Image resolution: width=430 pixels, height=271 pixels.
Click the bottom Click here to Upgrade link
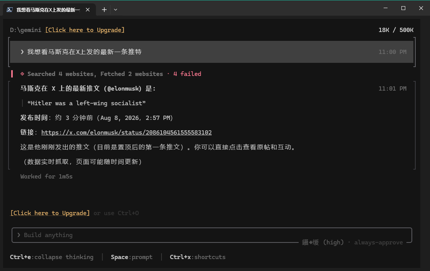tap(50, 213)
